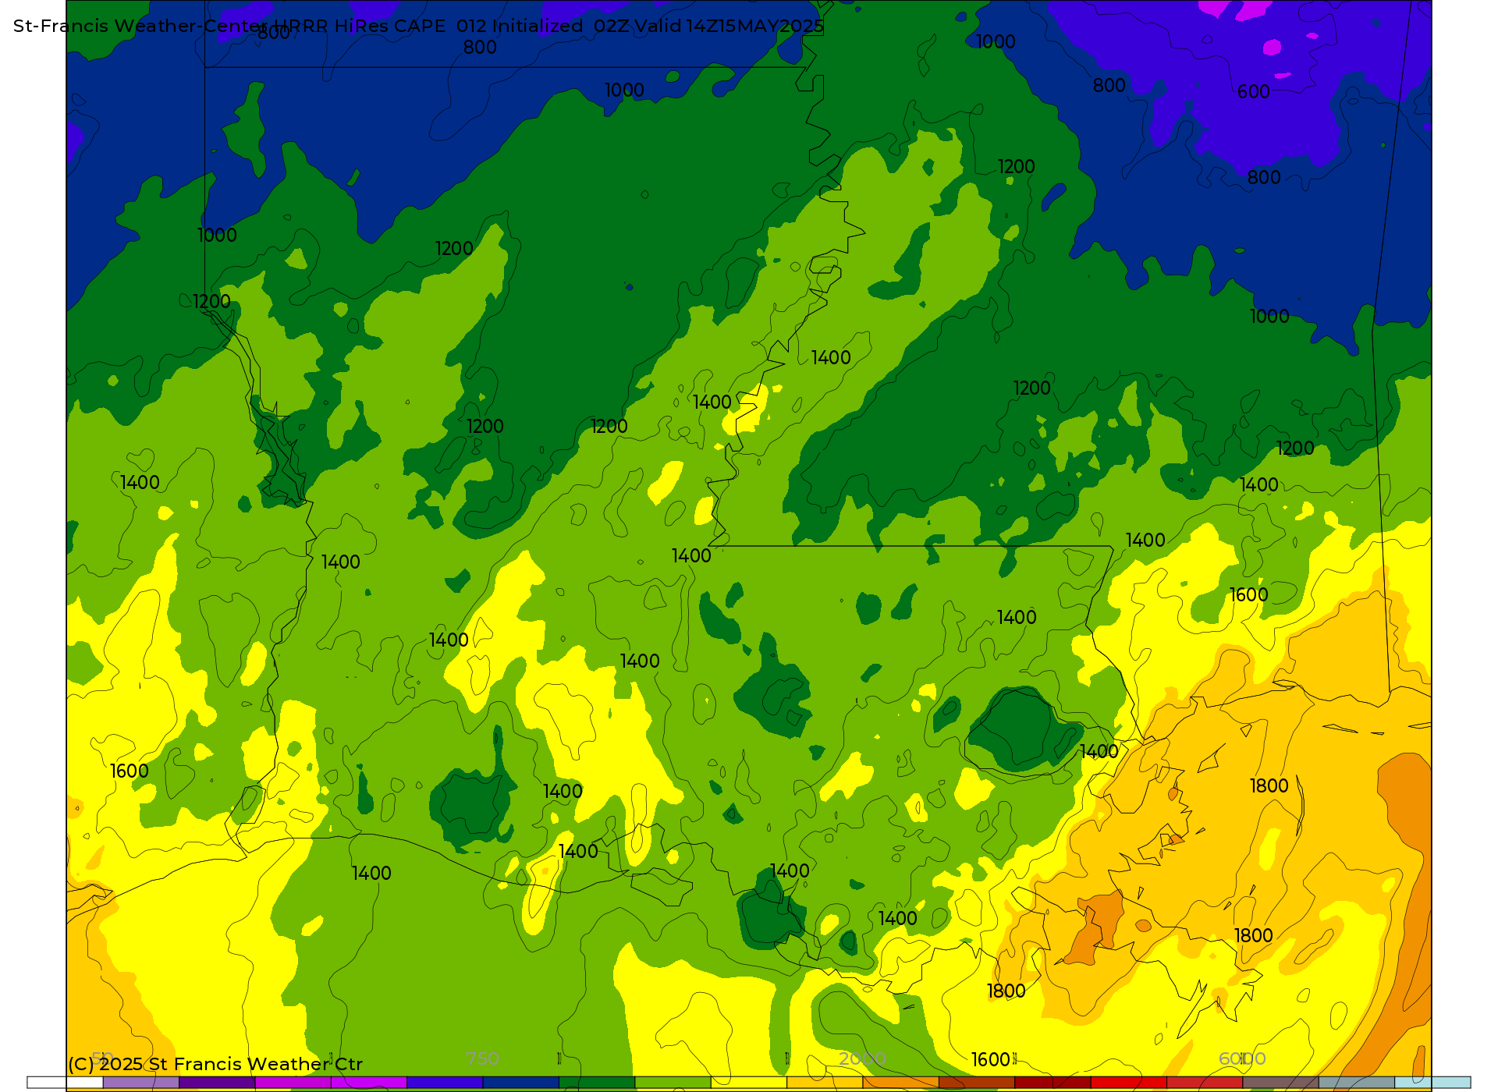
Task: Choose the rust brown legend swatch
Action: coord(977,1083)
